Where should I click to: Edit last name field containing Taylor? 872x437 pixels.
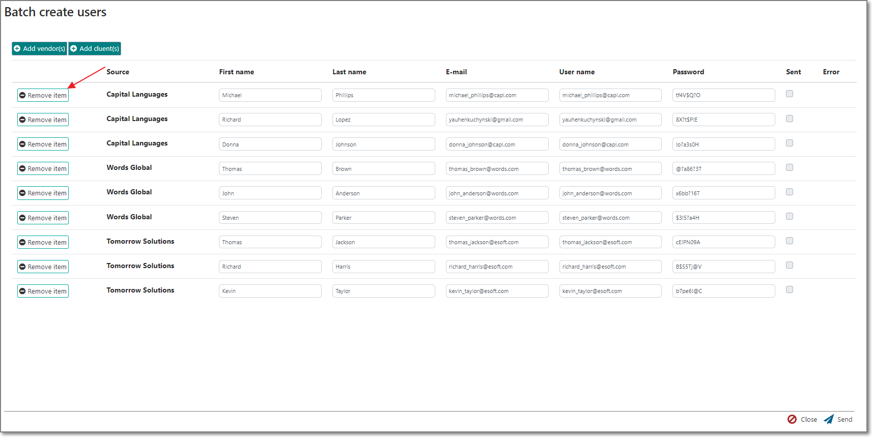pos(384,291)
